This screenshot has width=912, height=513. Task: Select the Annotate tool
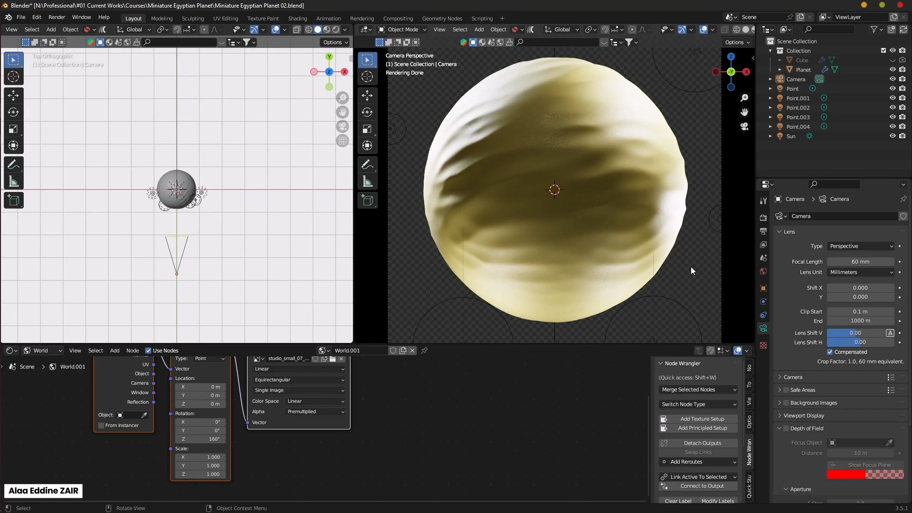click(x=13, y=164)
